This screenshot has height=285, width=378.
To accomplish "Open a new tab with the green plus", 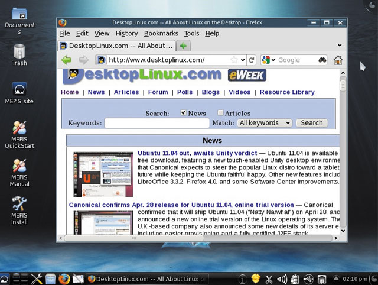I will (x=184, y=46).
